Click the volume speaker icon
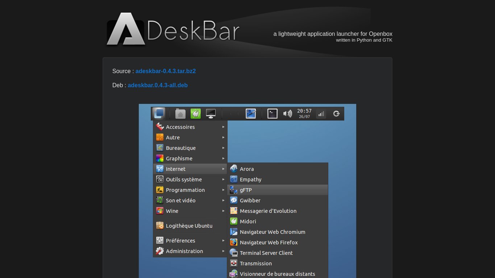Image resolution: width=495 pixels, height=278 pixels. click(287, 114)
